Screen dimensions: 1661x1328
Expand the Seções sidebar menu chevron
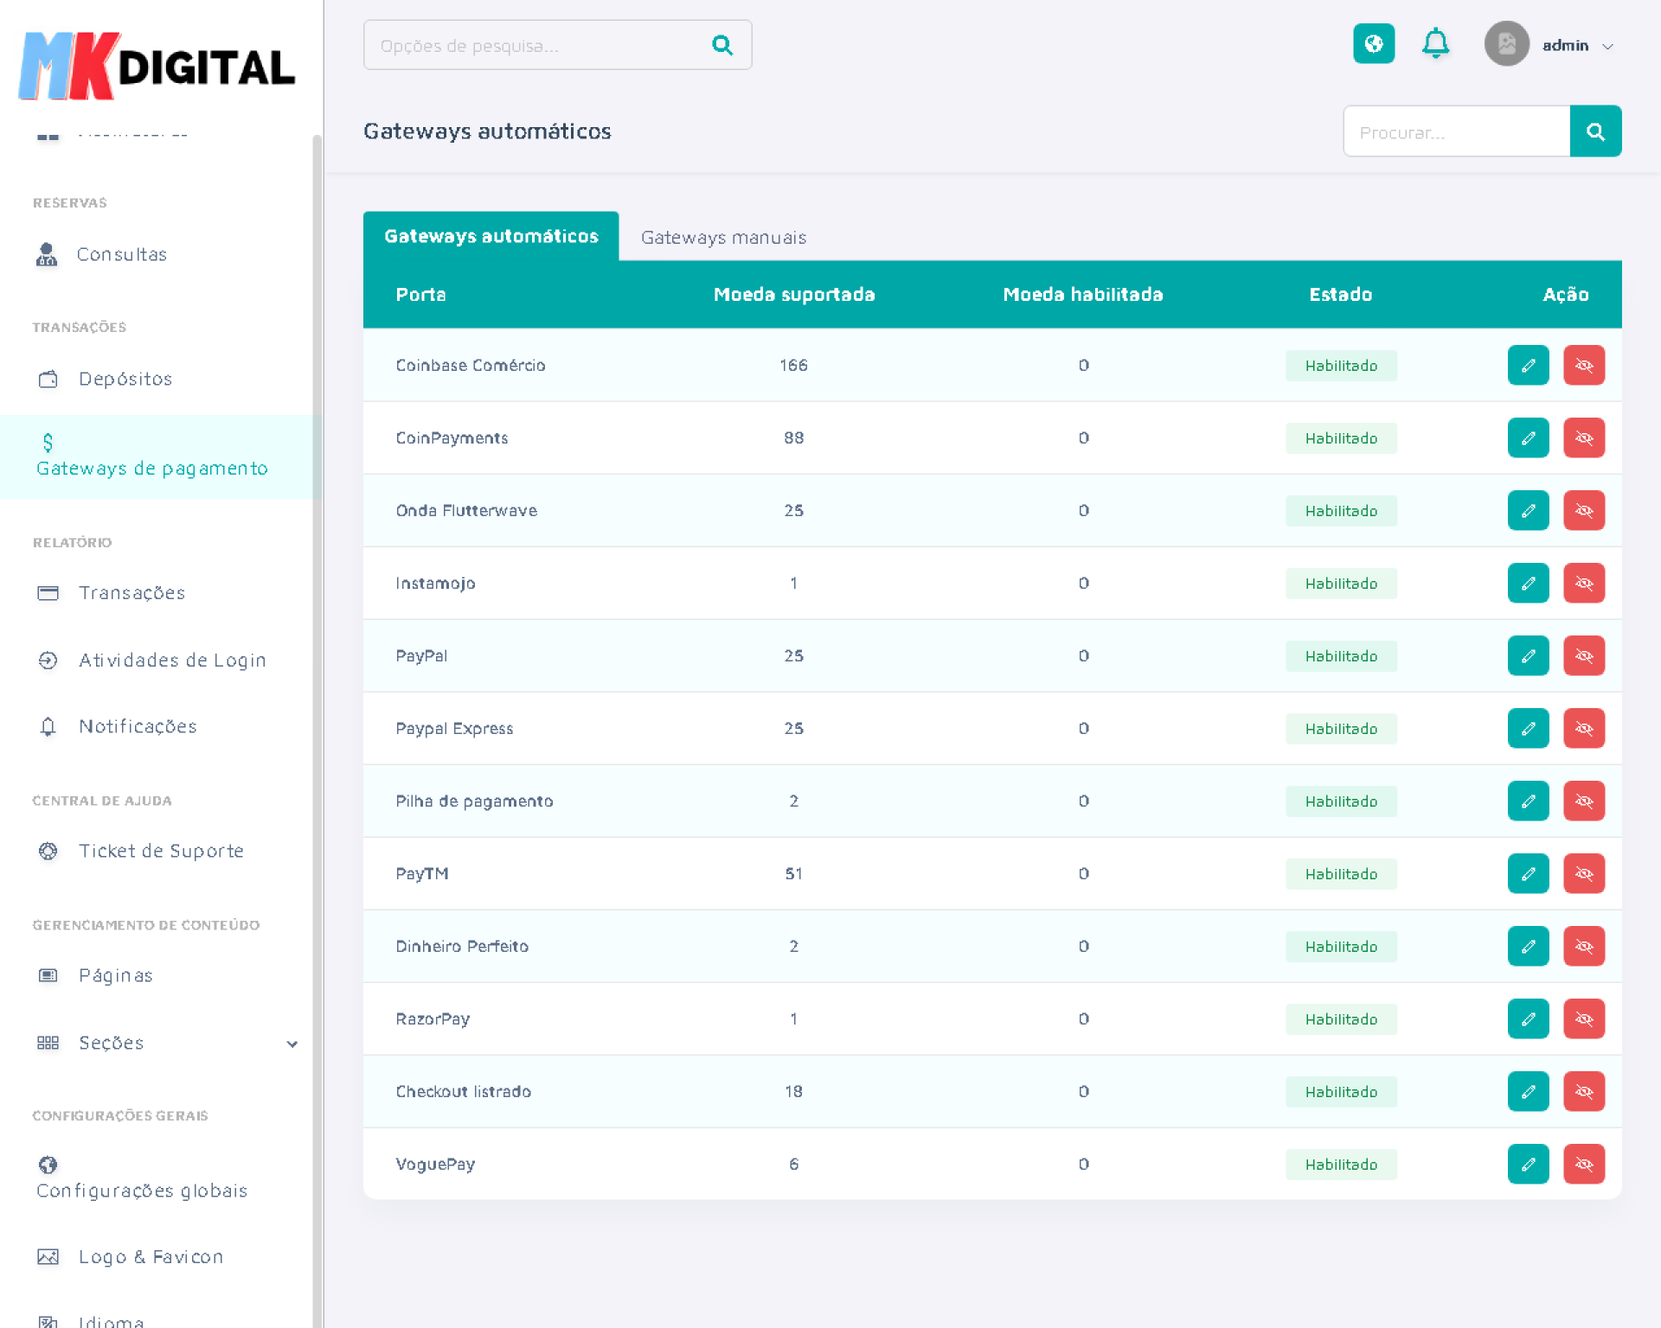(x=292, y=1044)
